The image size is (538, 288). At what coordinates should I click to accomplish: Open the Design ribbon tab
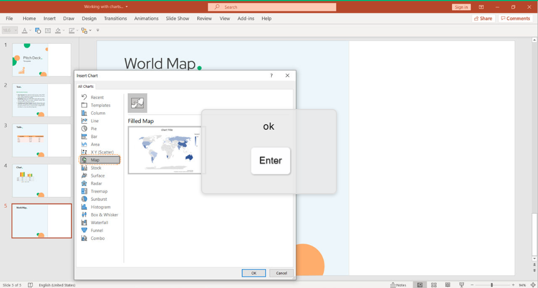[x=89, y=18]
